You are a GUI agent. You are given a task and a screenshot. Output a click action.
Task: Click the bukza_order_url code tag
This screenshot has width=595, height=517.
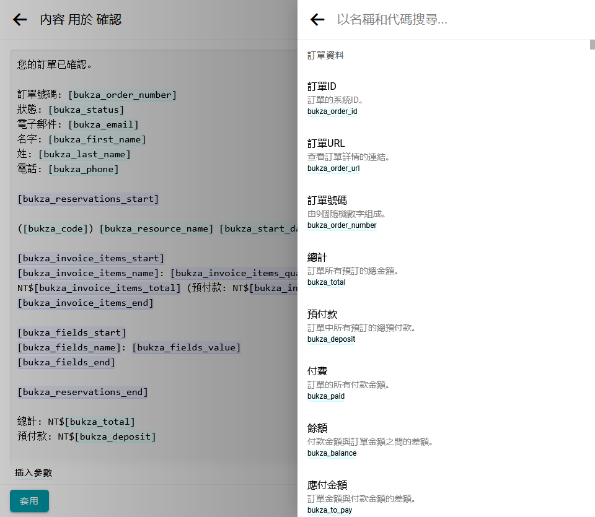pyautogui.click(x=333, y=168)
